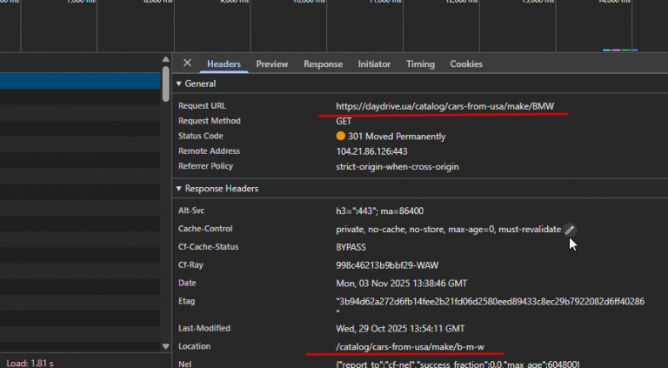
Task: Click the request list scrollbar thumb
Action: [166, 84]
